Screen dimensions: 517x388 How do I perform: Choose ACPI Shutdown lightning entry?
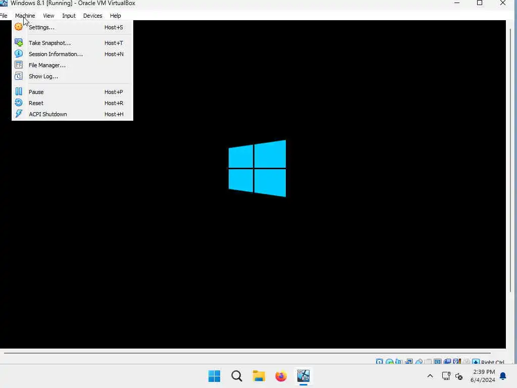point(72,114)
